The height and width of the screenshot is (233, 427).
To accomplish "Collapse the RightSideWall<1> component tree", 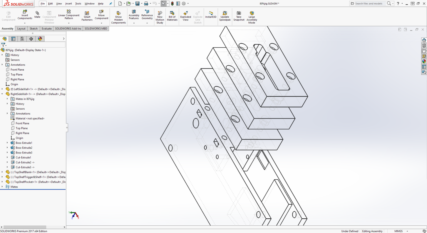I will point(2,94).
